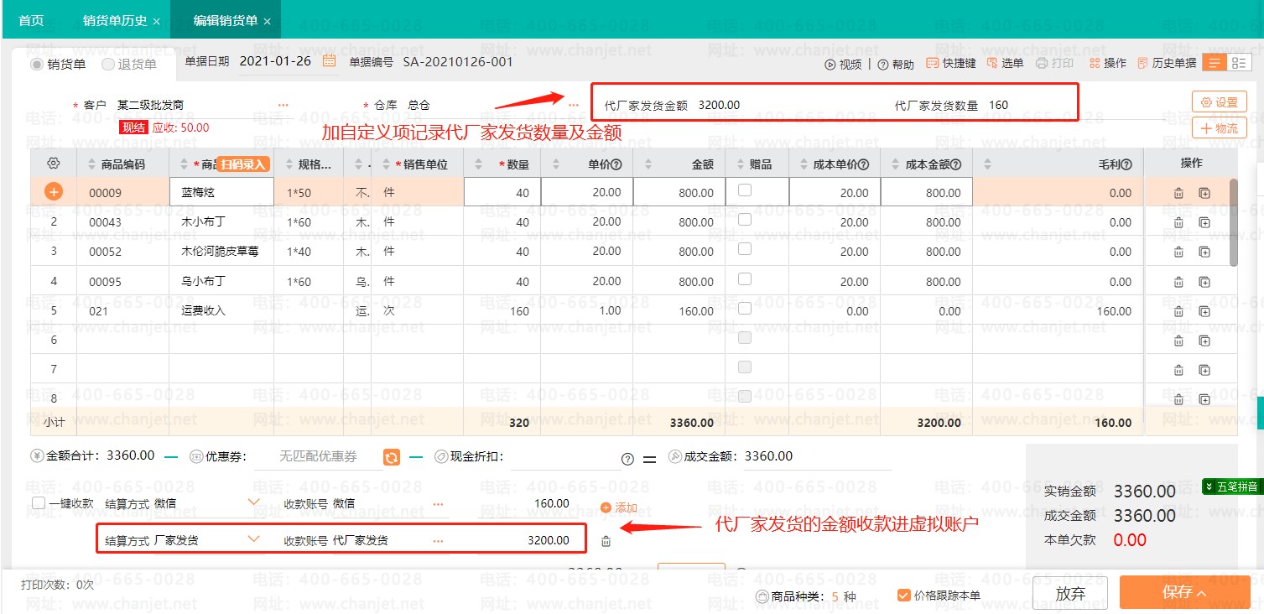Image resolution: width=1264 pixels, height=614 pixels.
Task: Copy the 运费收入 row via copy icon
Action: tap(1204, 311)
